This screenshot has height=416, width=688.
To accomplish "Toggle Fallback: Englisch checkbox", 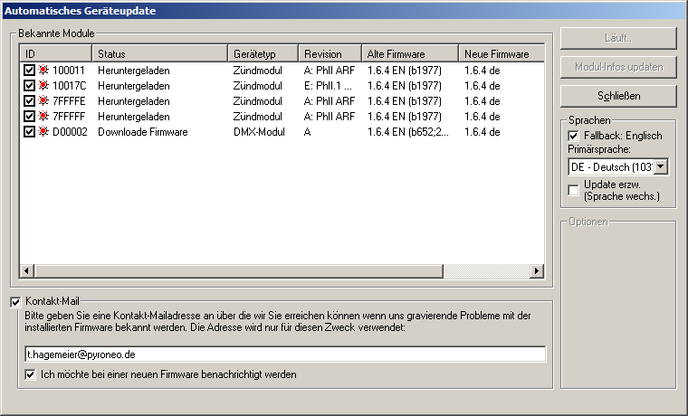I will 573,136.
